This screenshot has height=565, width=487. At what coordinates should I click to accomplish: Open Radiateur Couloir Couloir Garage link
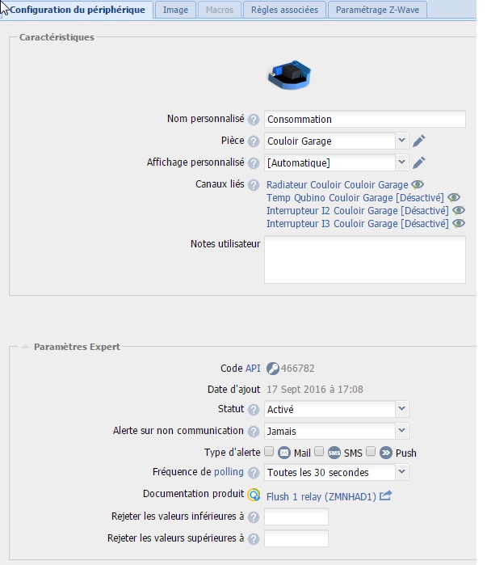click(x=338, y=185)
